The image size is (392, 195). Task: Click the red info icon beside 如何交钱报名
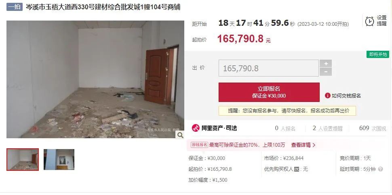327,95
